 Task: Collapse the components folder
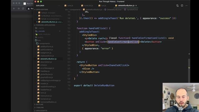coord(44,44)
